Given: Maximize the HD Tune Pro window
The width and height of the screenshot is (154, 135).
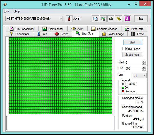Looking at the screenshot, I should click(x=136, y=4).
